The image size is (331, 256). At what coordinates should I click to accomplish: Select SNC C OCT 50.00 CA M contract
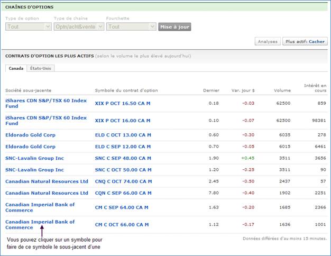coord(123,170)
